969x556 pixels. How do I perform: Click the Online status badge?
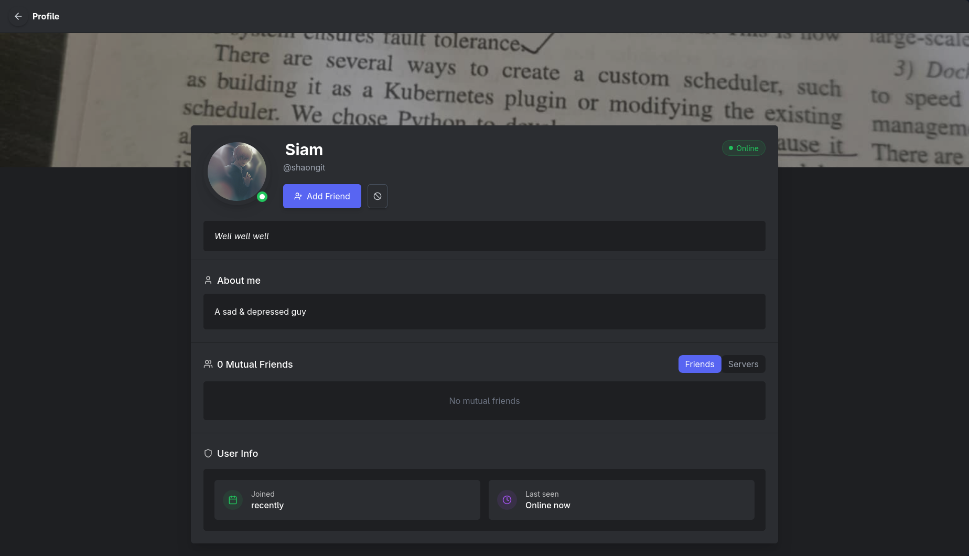pos(744,148)
